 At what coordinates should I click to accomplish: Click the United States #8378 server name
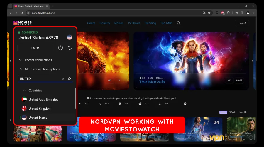point(38,38)
